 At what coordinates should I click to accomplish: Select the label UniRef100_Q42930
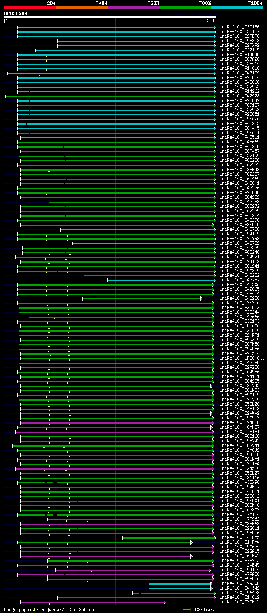point(239,299)
